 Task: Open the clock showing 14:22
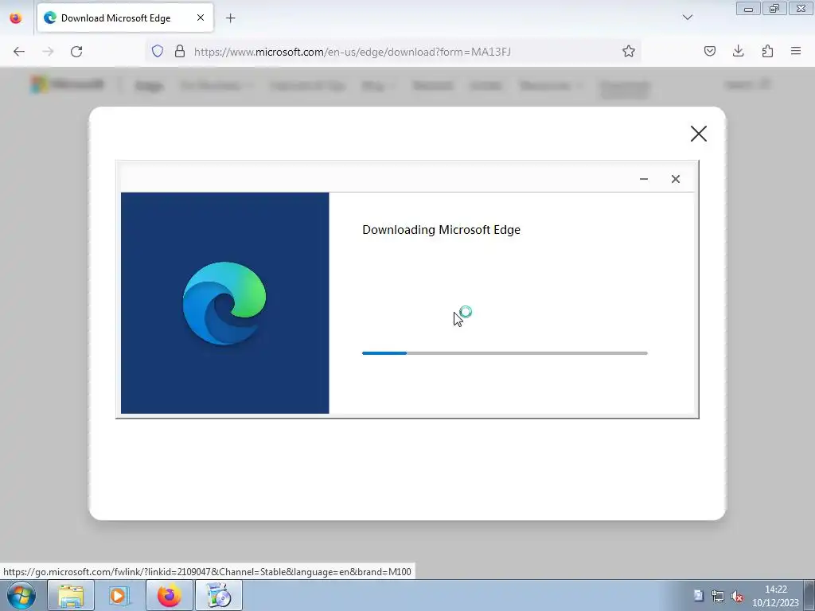pyautogui.click(x=775, y=596)
